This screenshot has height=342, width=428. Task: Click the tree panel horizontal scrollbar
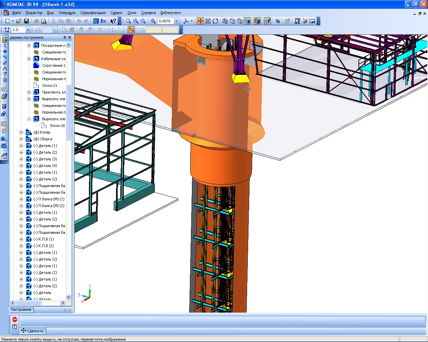click(37, 303)
